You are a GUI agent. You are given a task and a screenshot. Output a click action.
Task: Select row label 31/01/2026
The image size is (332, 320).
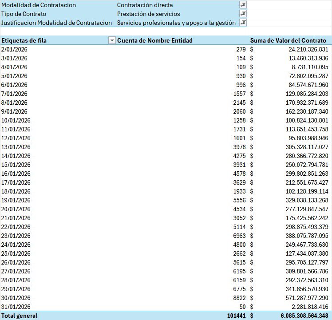(16, 307)
